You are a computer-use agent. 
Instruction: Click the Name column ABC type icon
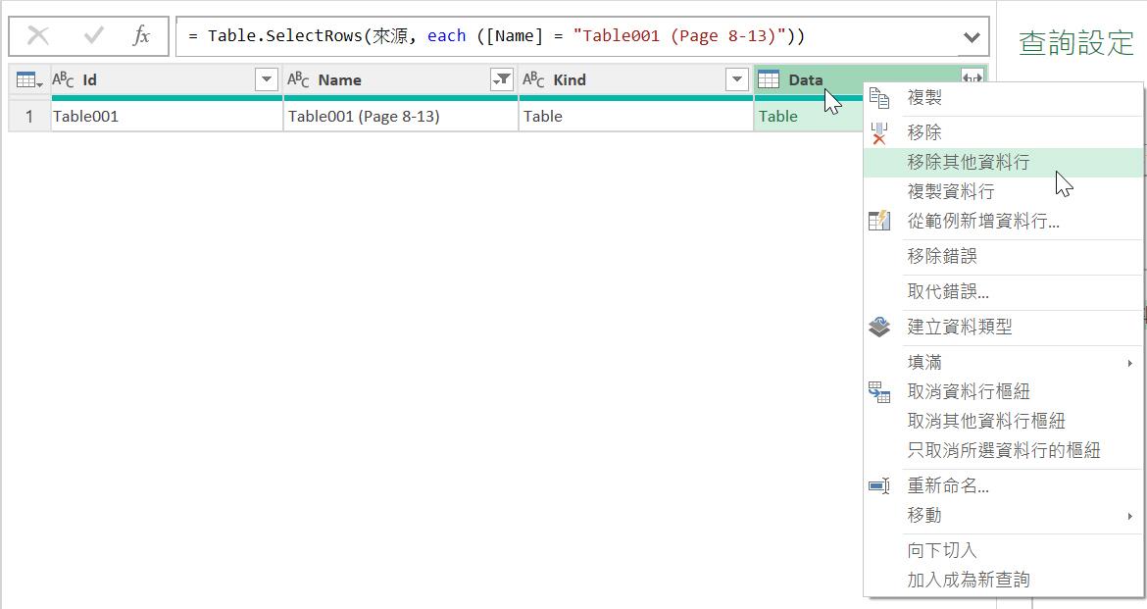[x=298, y=80]
